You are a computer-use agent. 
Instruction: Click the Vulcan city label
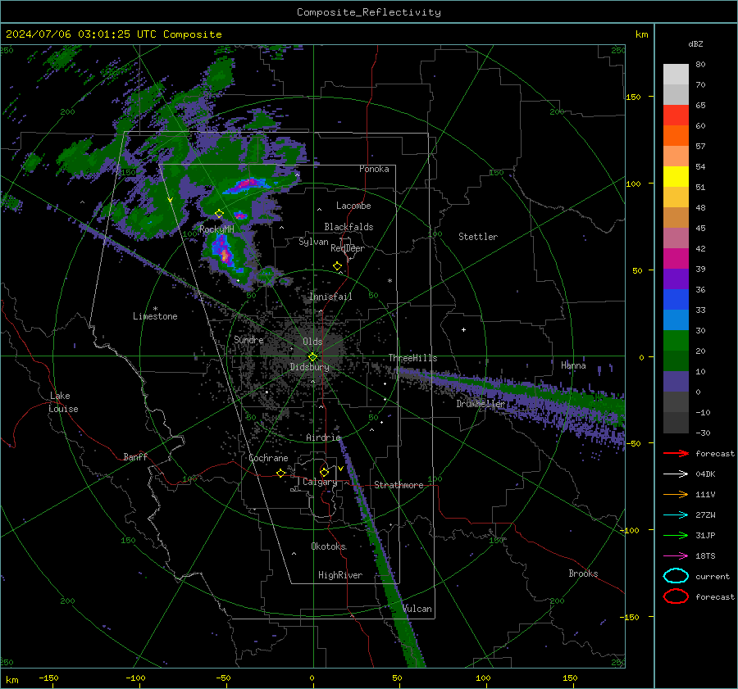417,609
